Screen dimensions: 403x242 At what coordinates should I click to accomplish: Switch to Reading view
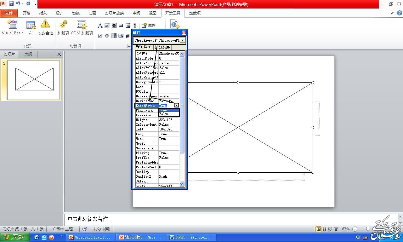pos(330,229)
